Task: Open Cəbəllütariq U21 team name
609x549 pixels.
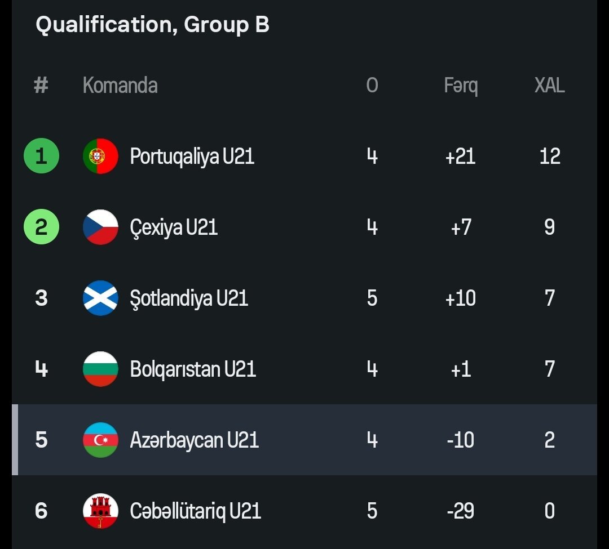Action: pos(195,511)
